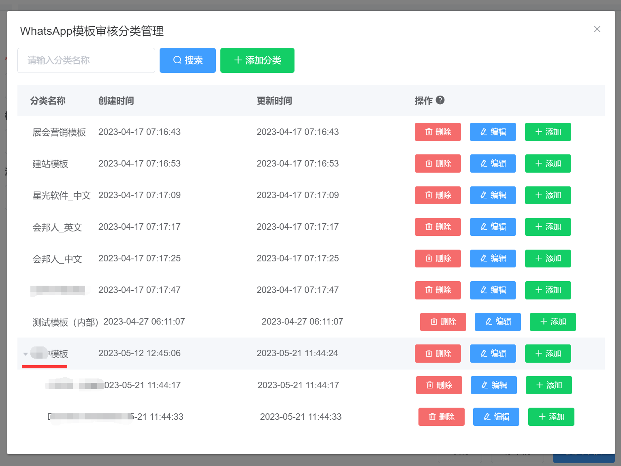Click update time 2023-05-21 11:44:24

[x=297, y=353]
